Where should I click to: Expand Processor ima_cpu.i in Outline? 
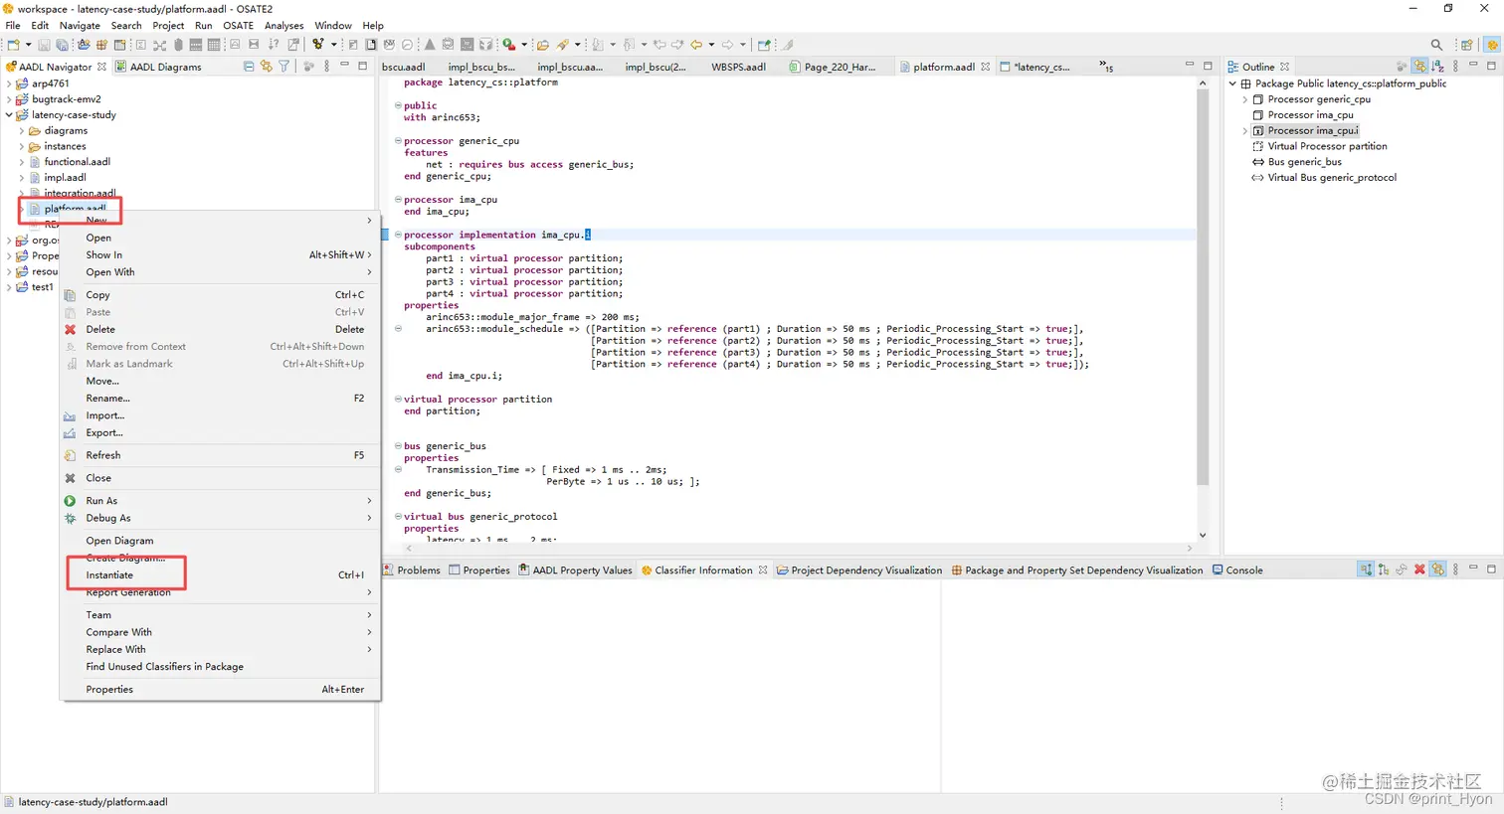(x=1244, y=130)
